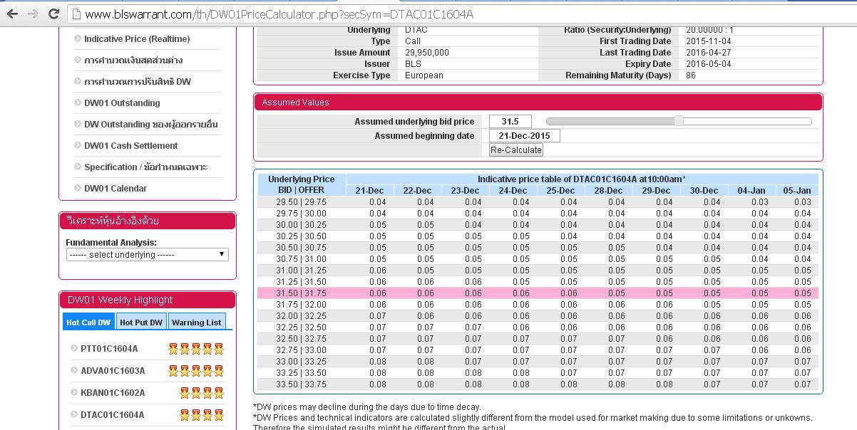
Task: Click the 24-Dec column header in the price table
Action: [x=513, y=190]
